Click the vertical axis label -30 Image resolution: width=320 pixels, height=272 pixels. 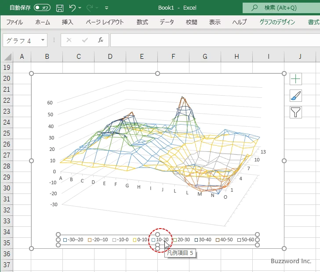pos(54,204)
